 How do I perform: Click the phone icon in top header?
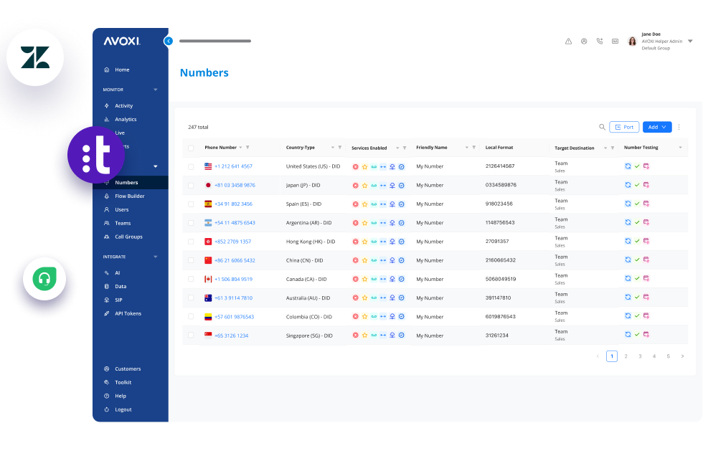coord(600,42)
